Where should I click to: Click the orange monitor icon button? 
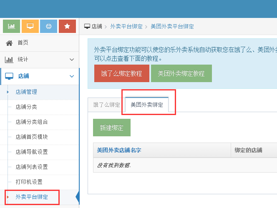tap(30, 26)
